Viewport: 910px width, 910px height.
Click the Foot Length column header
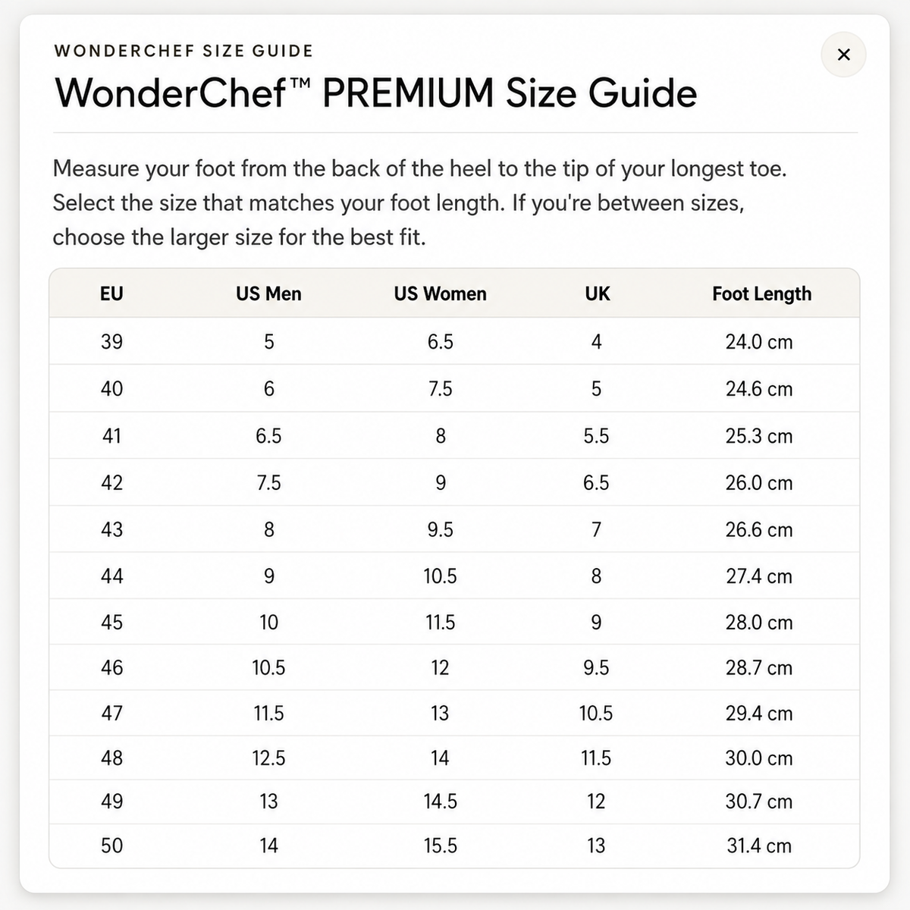point(761,293)
